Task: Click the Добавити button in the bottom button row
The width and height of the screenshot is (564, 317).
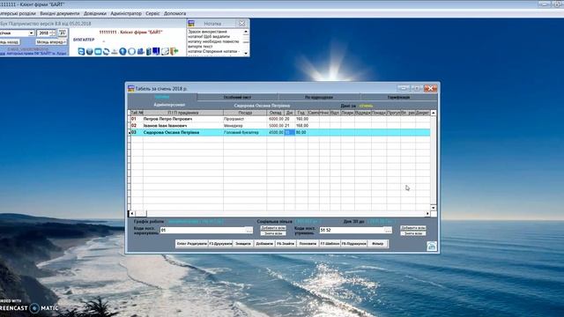Action: [264, 244]
